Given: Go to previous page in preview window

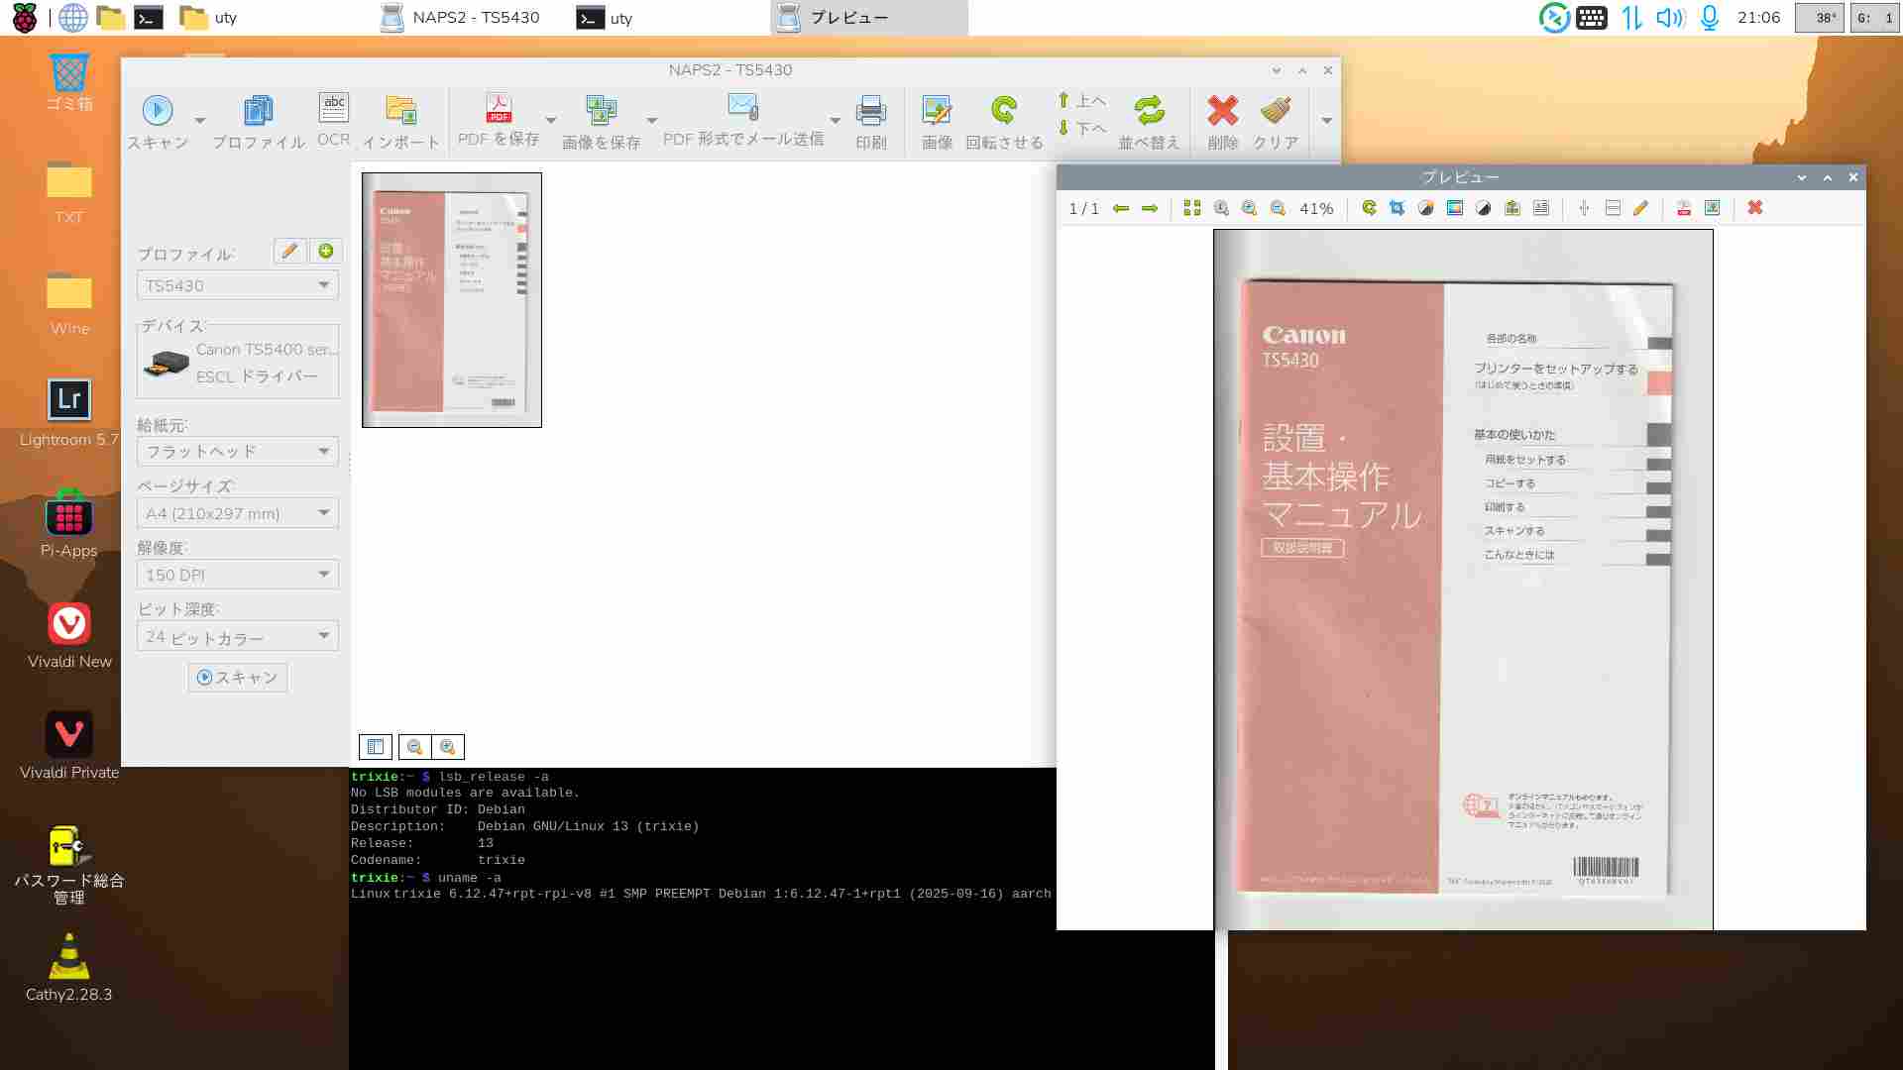Looking at the screenshot, I should click(1121, 208).
